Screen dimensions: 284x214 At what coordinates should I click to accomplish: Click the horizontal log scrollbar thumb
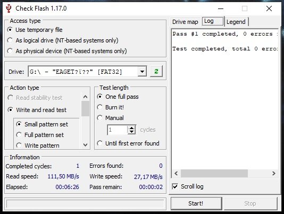pyautogui.click(x=214, y=174)
